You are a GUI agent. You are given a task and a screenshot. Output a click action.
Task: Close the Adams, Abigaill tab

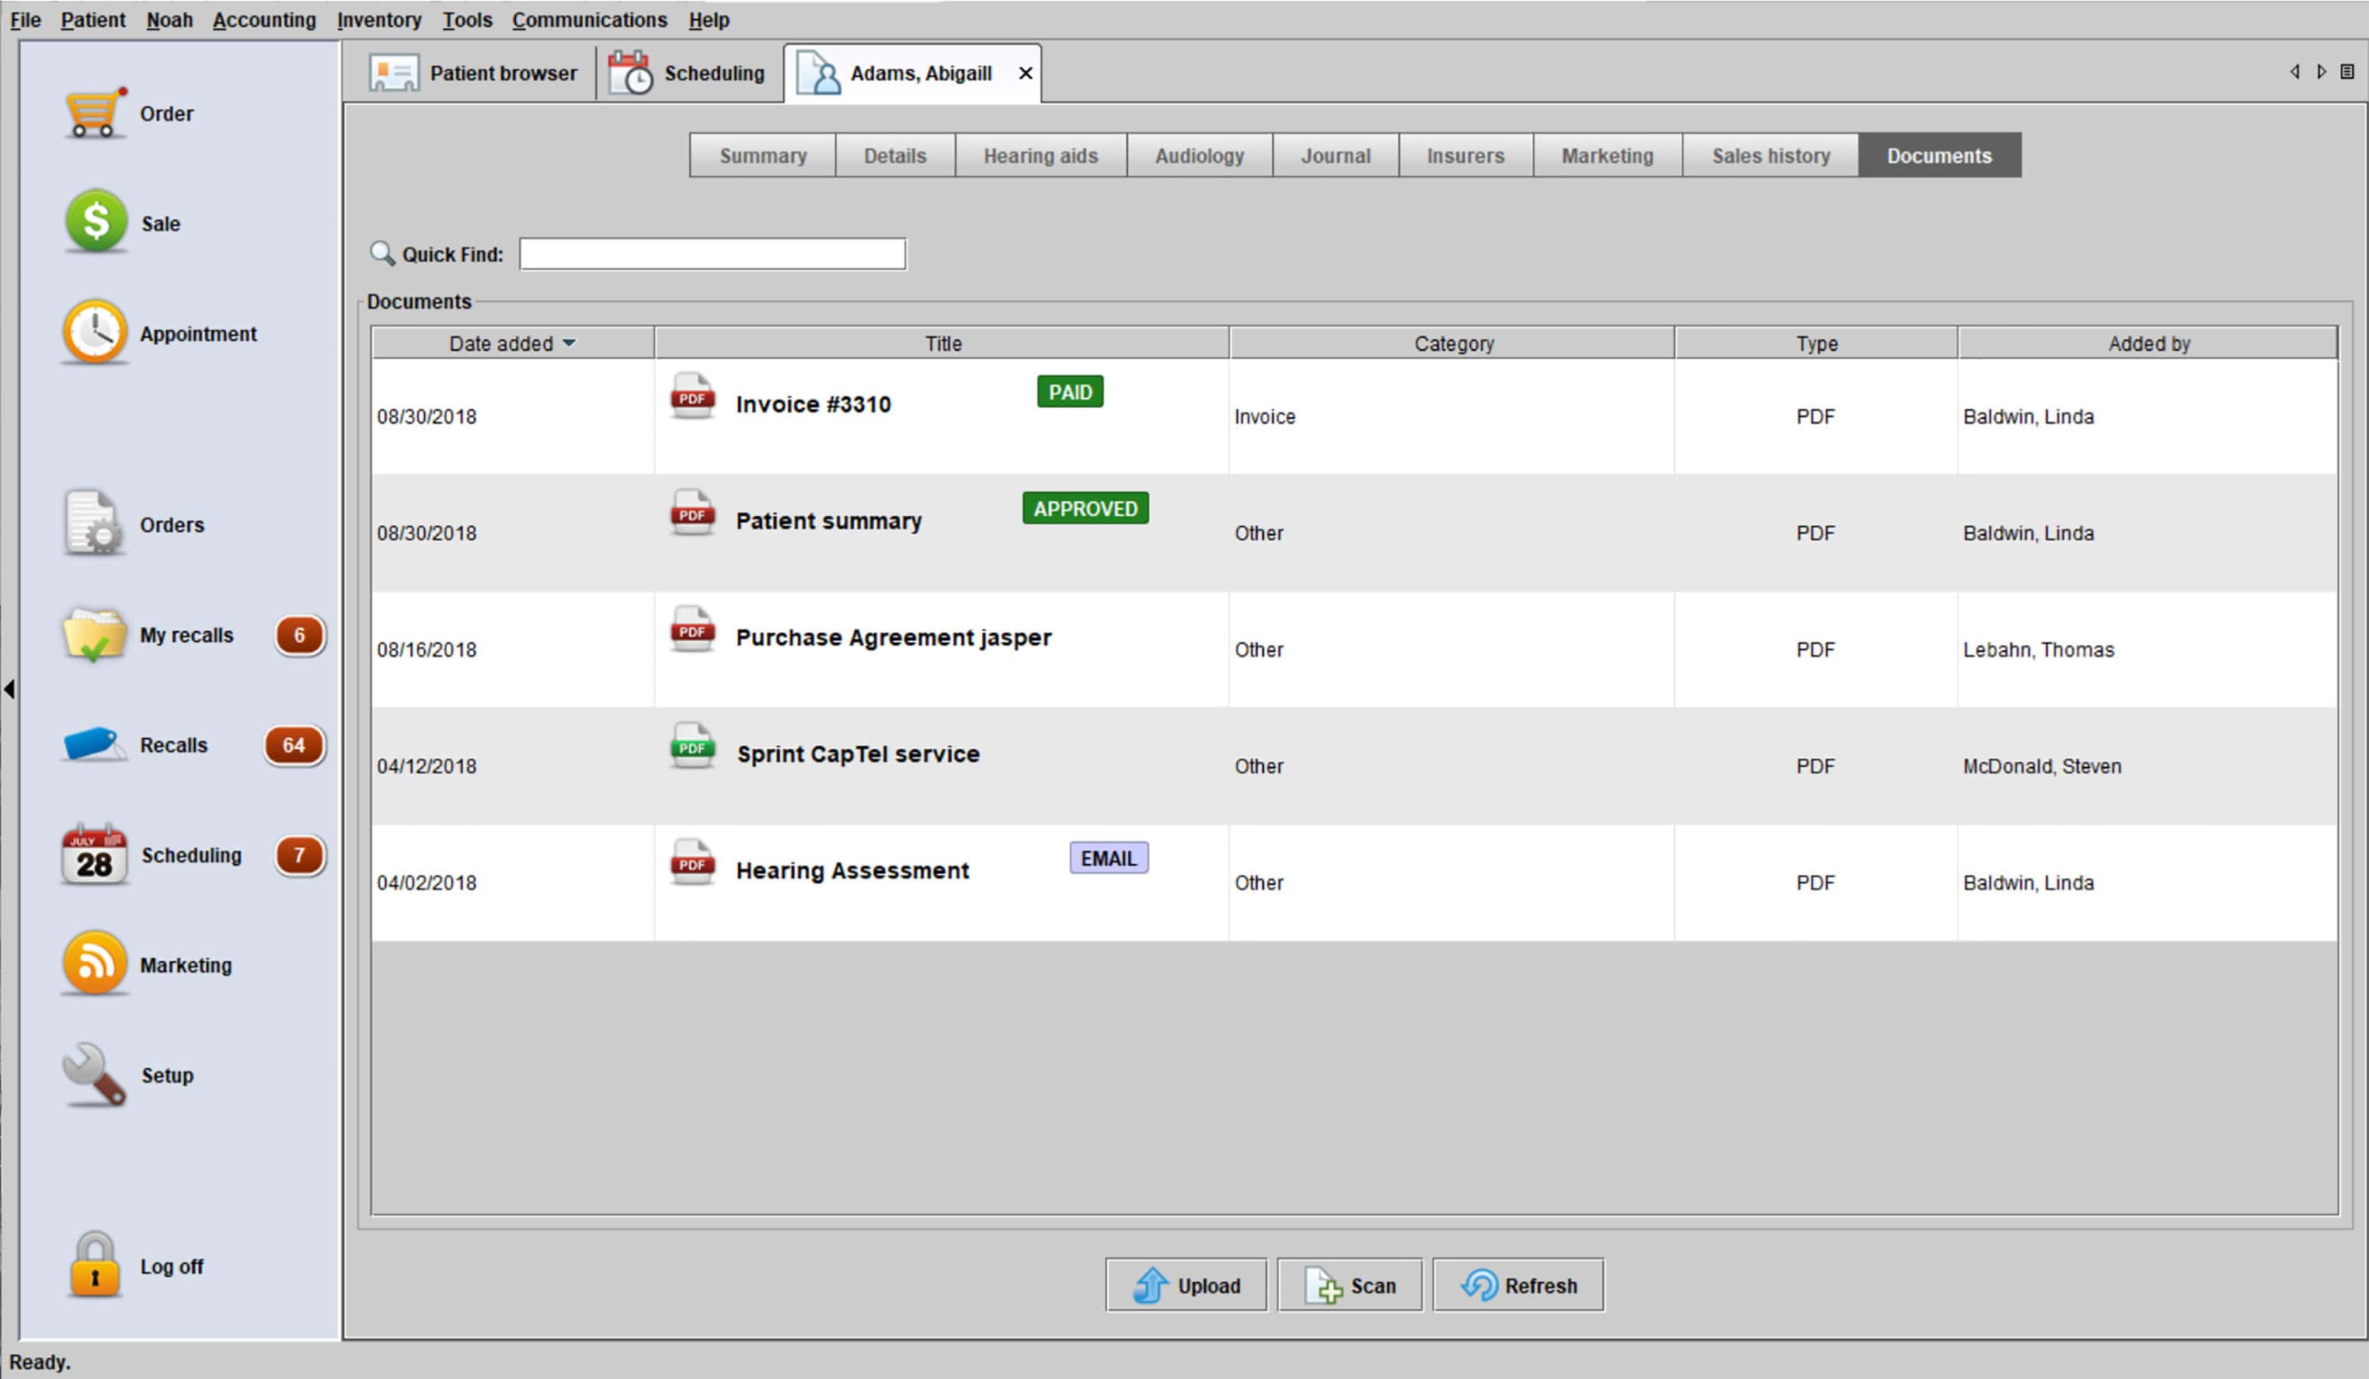point(1026,73)
